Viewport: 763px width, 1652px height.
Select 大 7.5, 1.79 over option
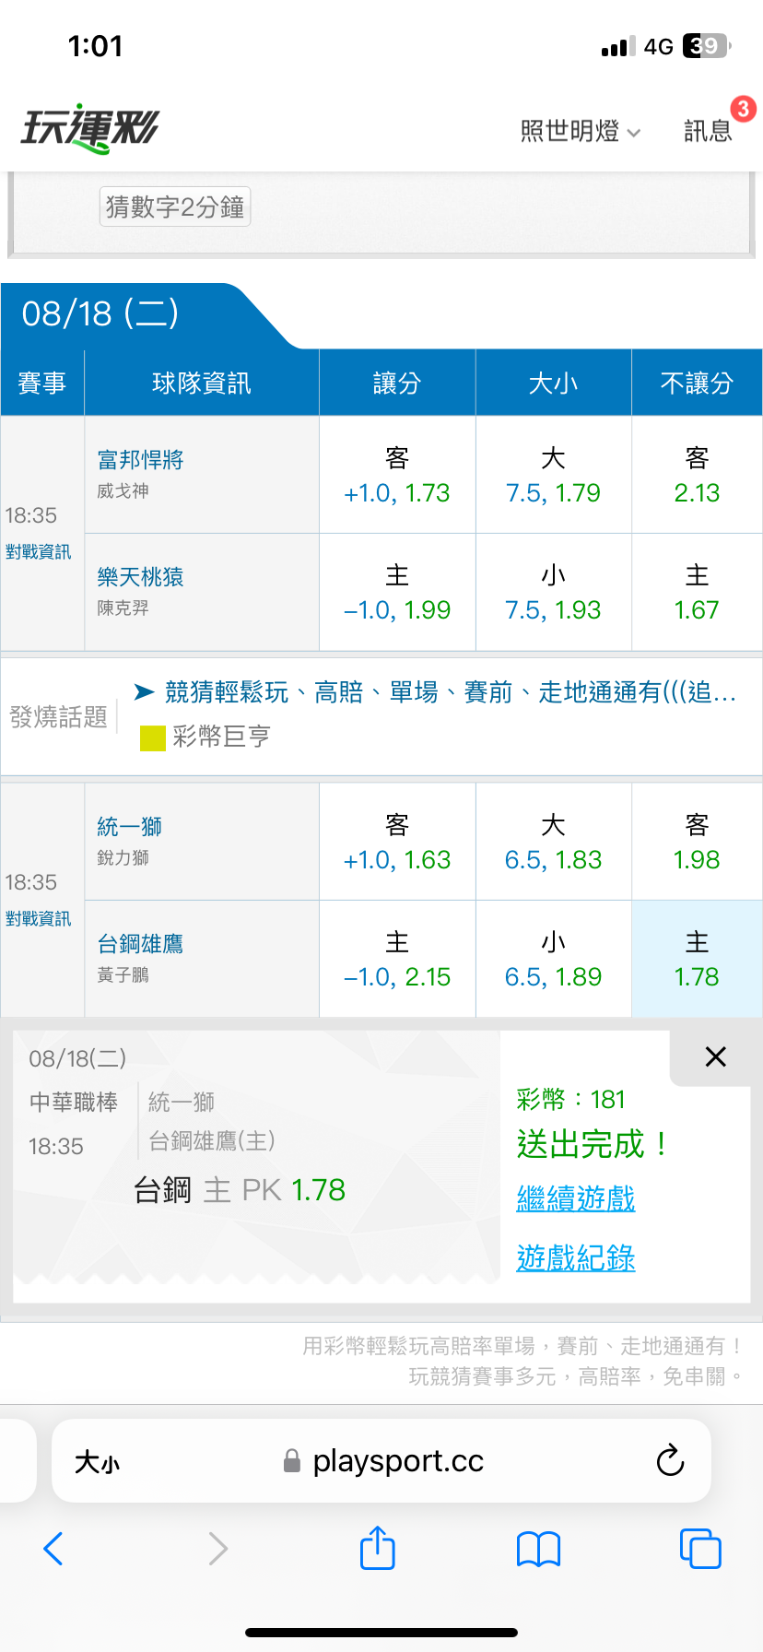tap(553, 475)
